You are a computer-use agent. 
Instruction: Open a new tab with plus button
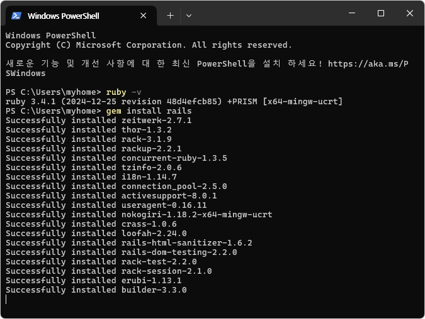pos(170,15)
